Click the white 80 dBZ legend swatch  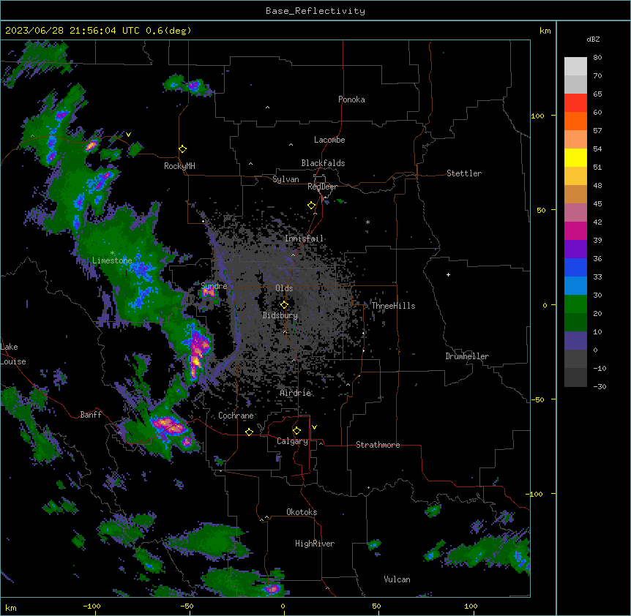(575, 67)
